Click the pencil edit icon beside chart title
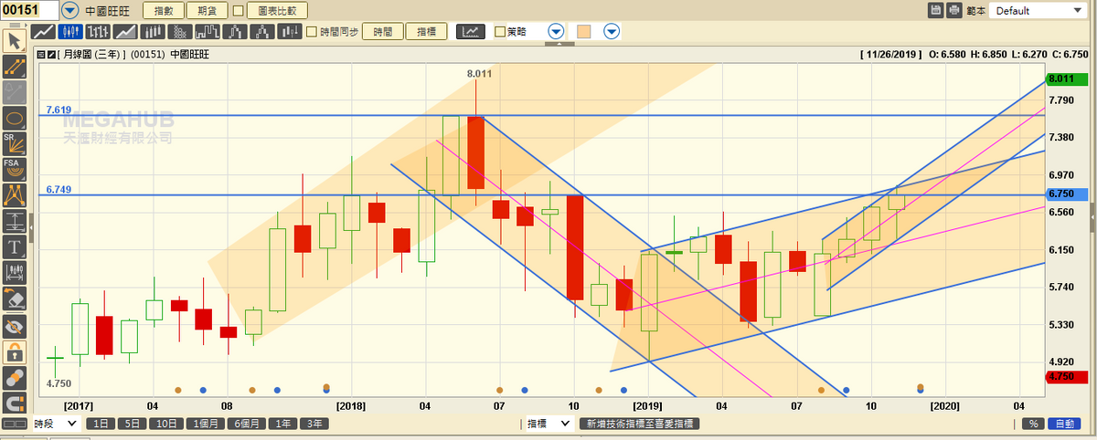This screenshot has height=440, width=1097. pyautogui.click(x=51, y=55)
